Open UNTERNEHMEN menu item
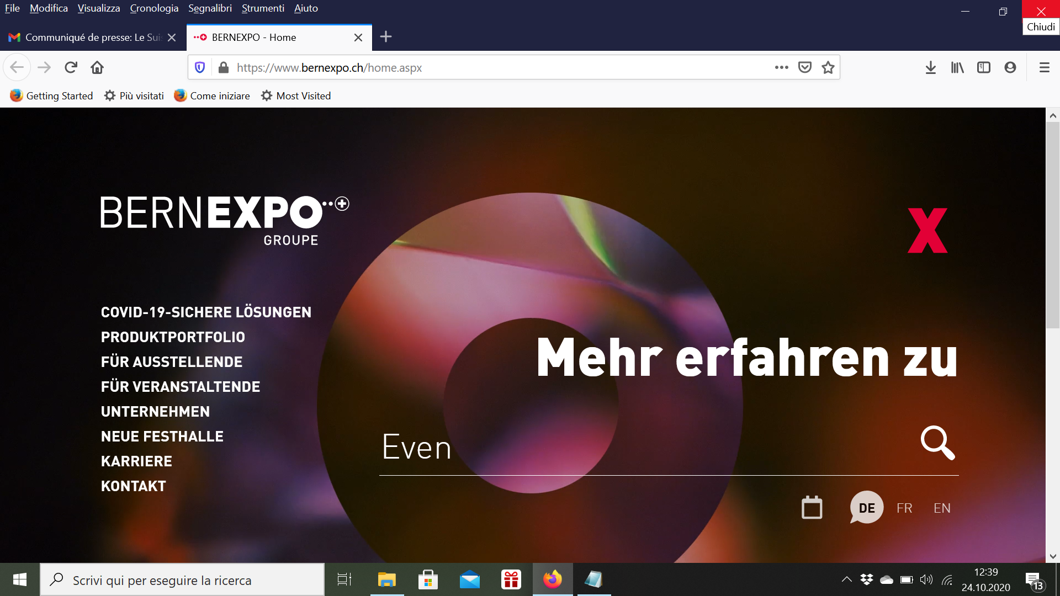1060x596 pixels. pos(155,412)
